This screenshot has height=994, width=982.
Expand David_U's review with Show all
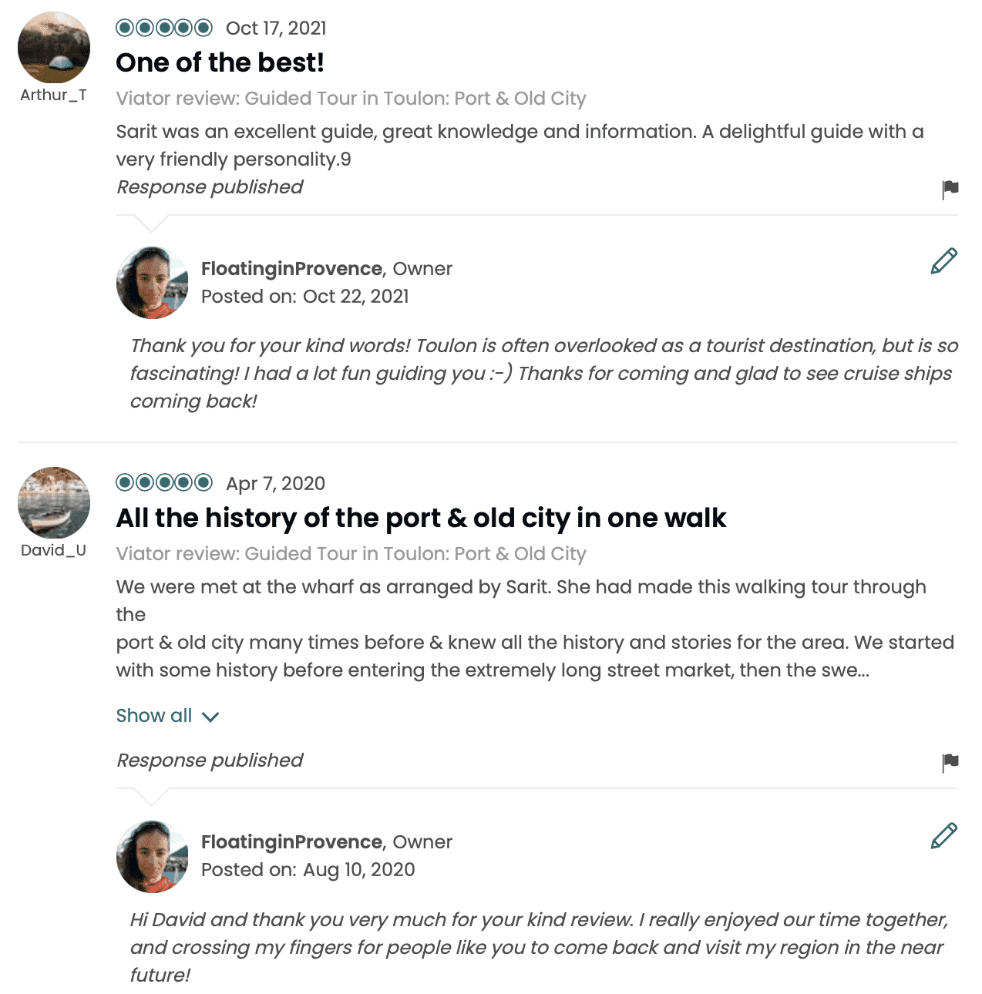[154, 716]
